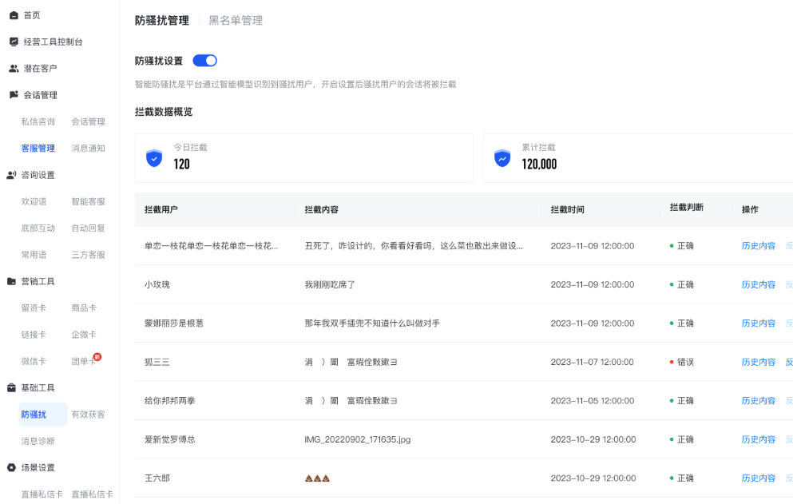View 历史内容 for 小玫瑰 row
Image resolution: width=793 pixels, height=504 pixels.
pos(758,284)
